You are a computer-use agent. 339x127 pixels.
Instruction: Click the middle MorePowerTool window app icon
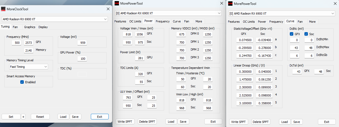click(117, 4)
